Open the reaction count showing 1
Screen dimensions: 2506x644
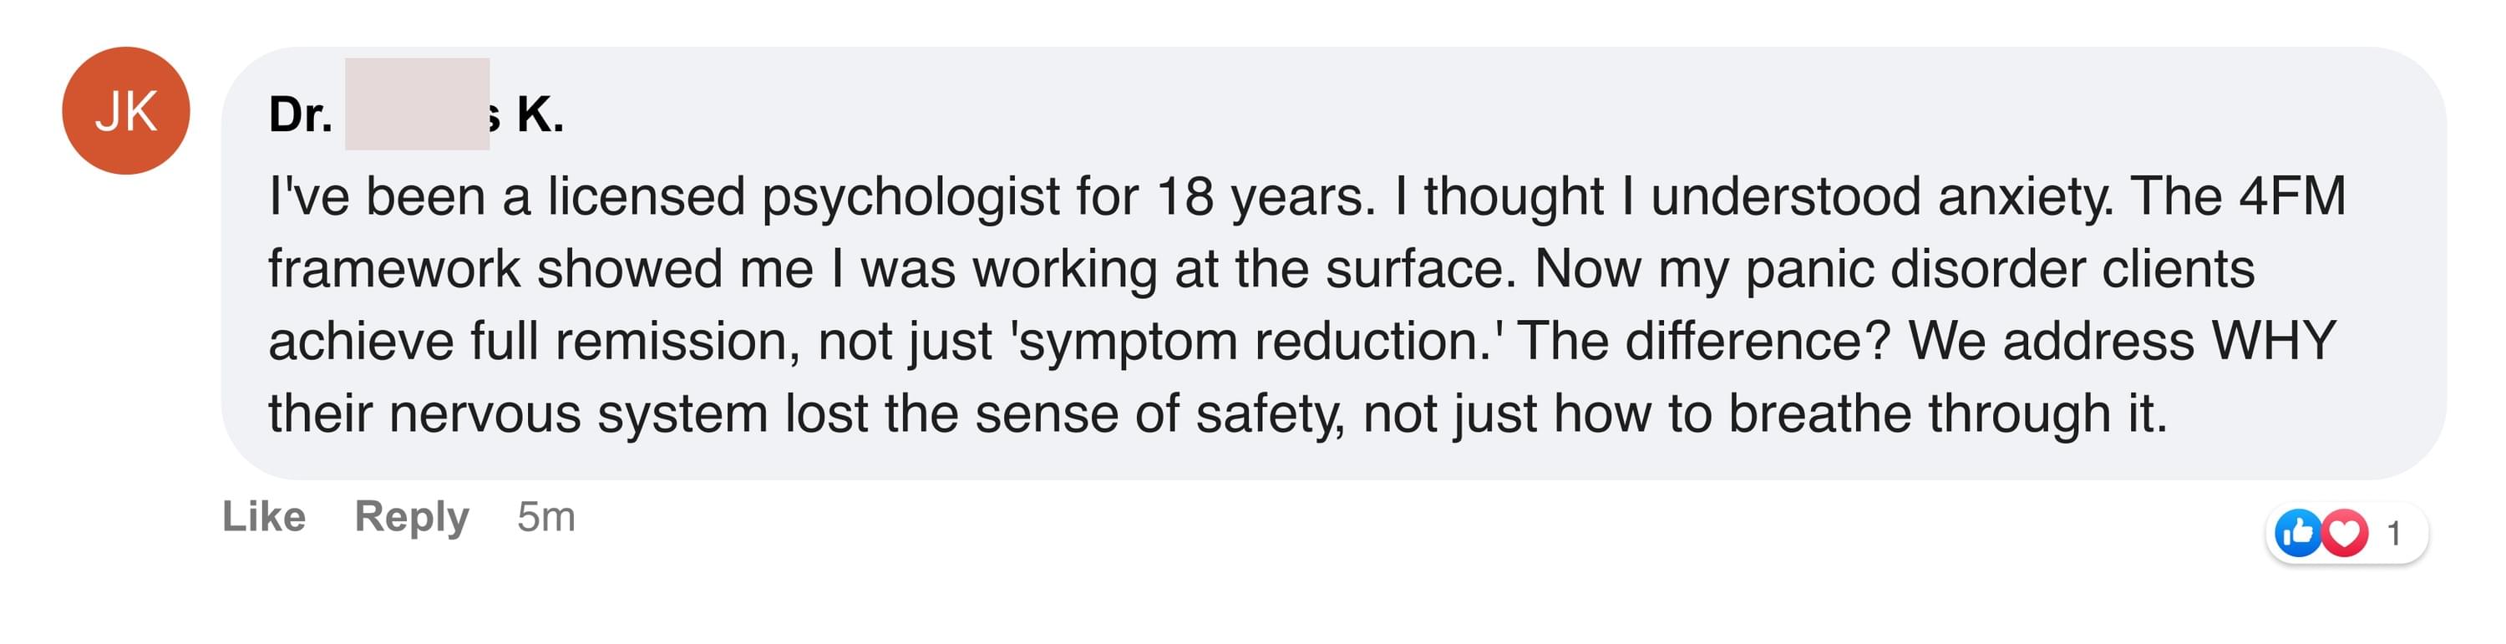2394,533
